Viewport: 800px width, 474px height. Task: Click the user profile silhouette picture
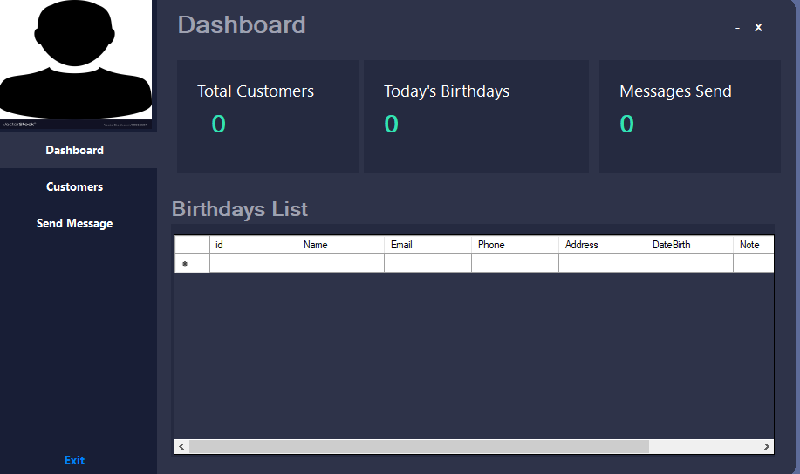[x=76, y=64]
